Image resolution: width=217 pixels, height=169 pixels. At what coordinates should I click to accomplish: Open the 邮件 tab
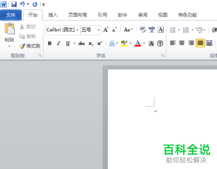point(122,15)
